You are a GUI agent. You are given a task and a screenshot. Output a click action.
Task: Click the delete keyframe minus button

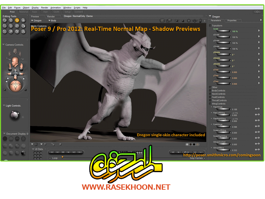coord(201,152)
